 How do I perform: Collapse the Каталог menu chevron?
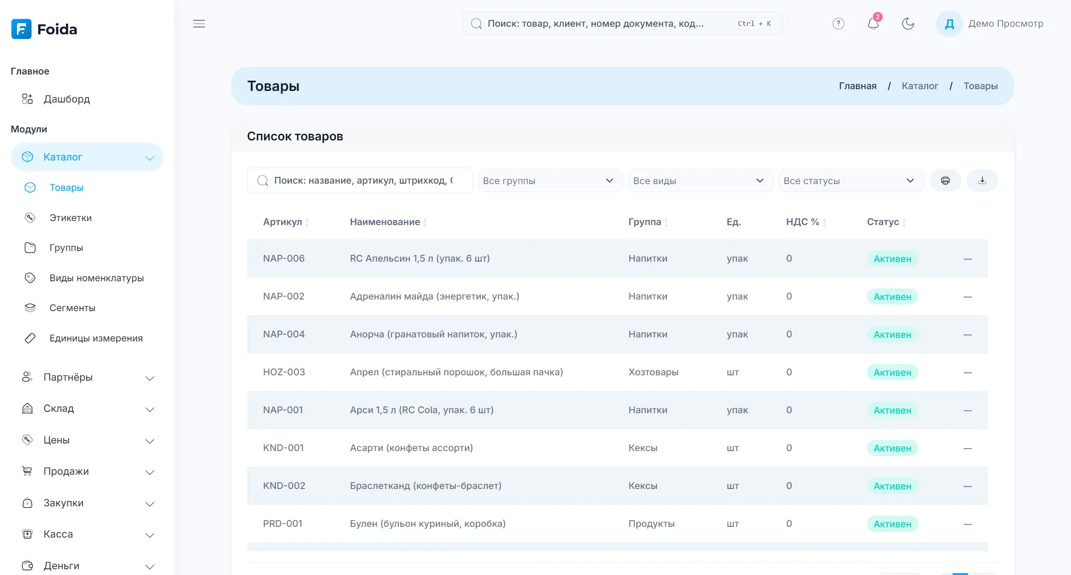[150, 158]
